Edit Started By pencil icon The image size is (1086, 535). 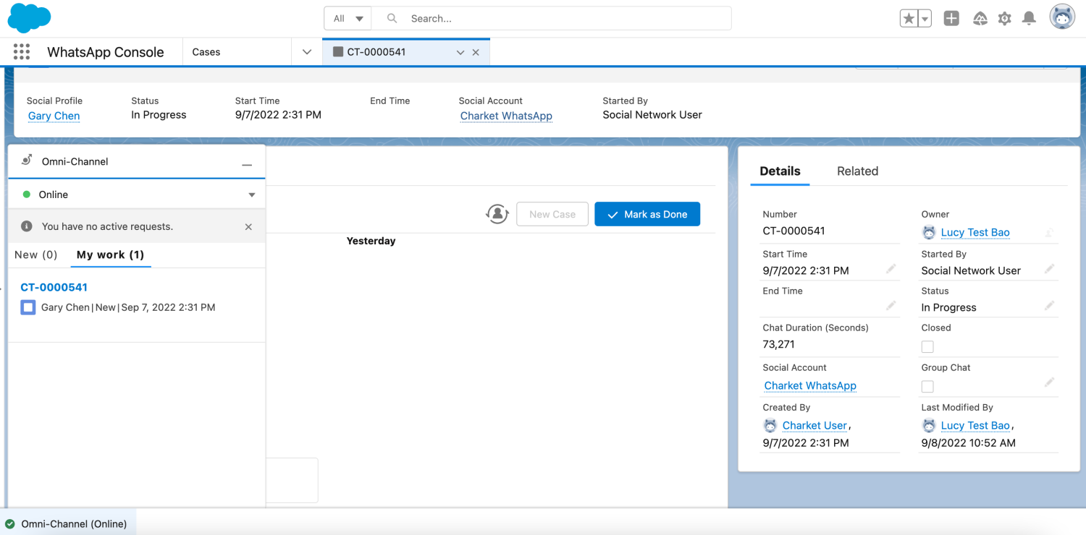coord(1049,269)
